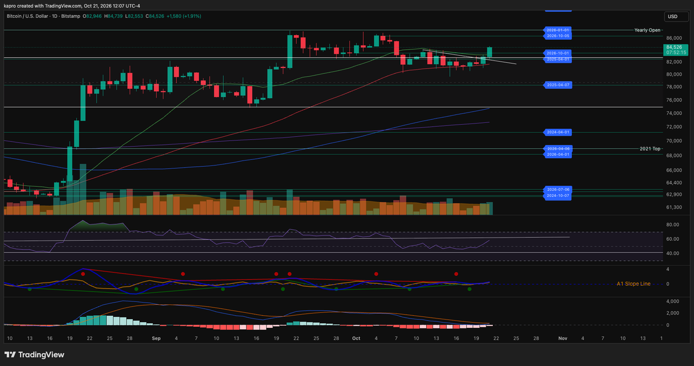Click the TradingView logo
This screenshot has width=694, height=366.
pyautogui.click(x=35, y=354)
